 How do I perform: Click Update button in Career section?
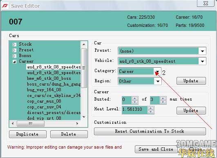[x=191, y=111]
